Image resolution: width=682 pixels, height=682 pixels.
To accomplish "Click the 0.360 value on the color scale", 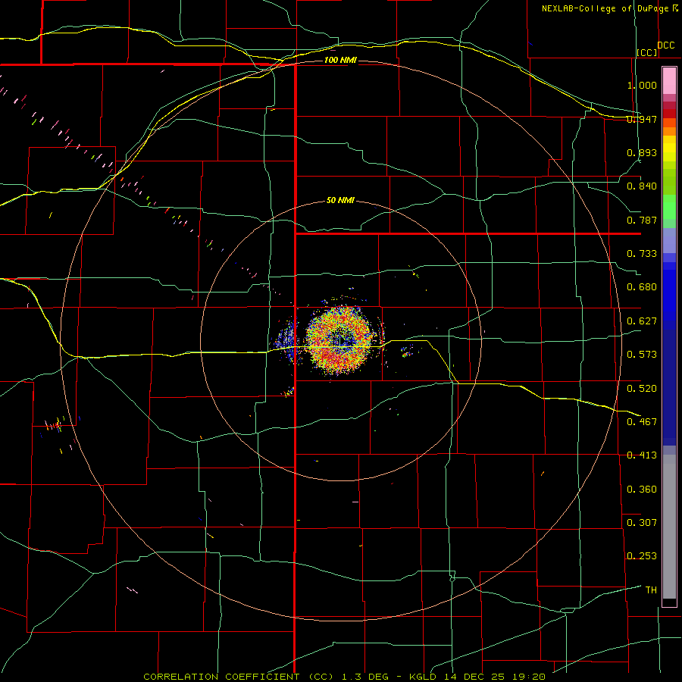I will click(x=642, y=490).
